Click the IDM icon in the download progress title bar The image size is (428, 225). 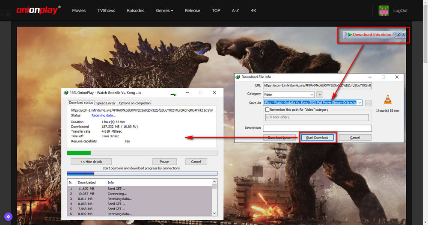click(x=66, y=93)
